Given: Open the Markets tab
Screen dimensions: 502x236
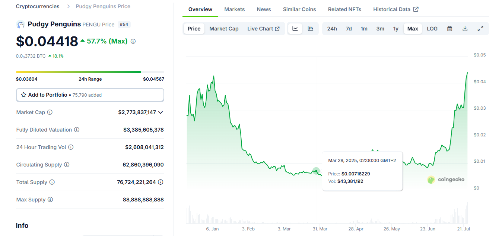Looking at the screenshot, I should coord(235,9).
